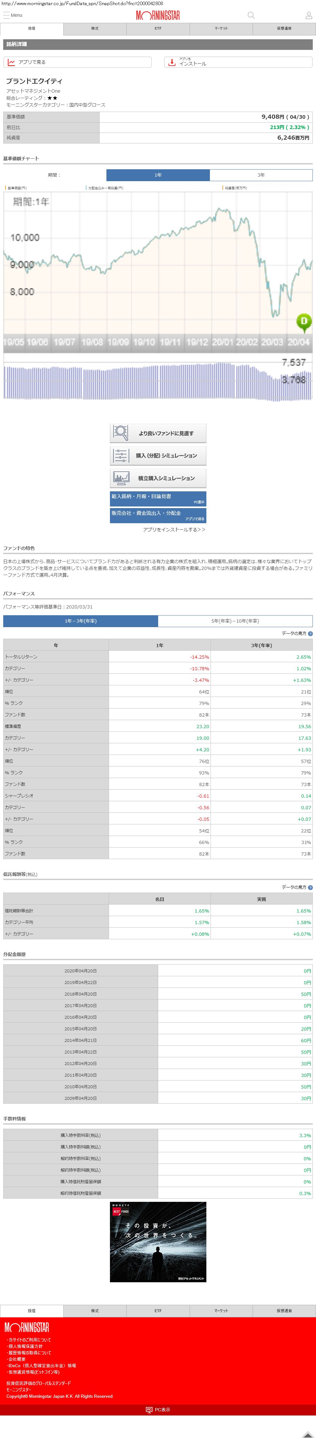This screenshot has height=1438, width=316.
Task: Open 仮想通貨情報(ビットコイン等) footer link
Action: tap(33, 1372)
